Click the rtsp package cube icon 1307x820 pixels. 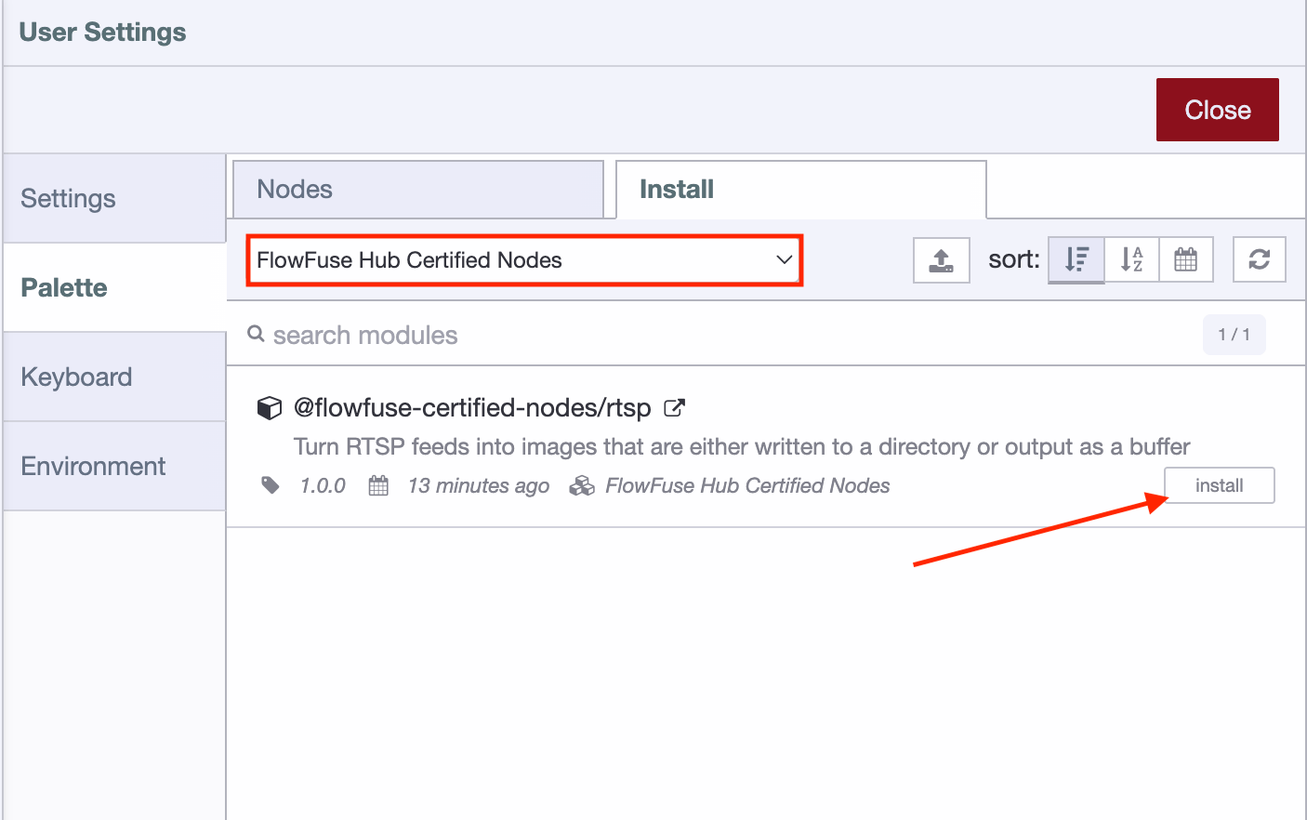point(270,408)
